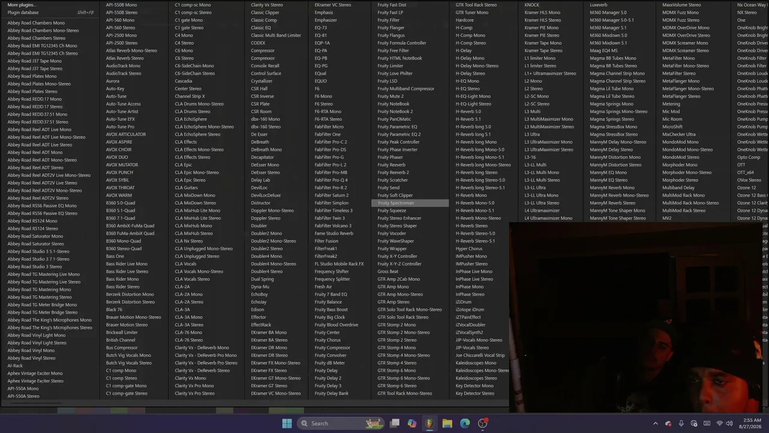
Task: Select the KNOCK plugin
Action: click(x=532, y=5)
